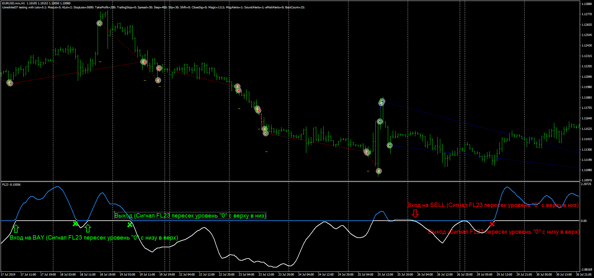The width and height of the screenshot is (594, 278).
Task: Select the green X below the green 'Выход' label
Action: 130,224
